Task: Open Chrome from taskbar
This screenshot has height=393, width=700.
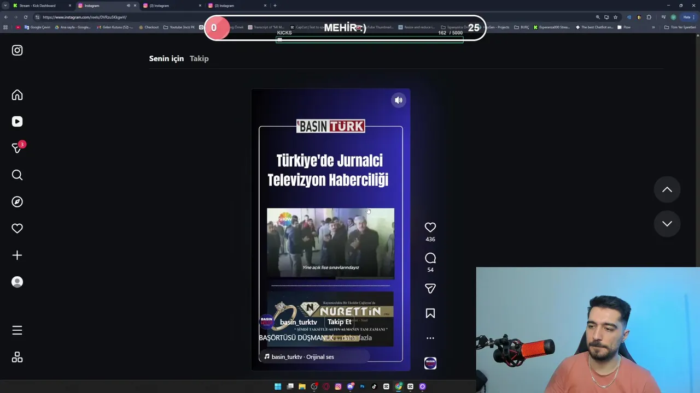Action: tap(398, 386)
